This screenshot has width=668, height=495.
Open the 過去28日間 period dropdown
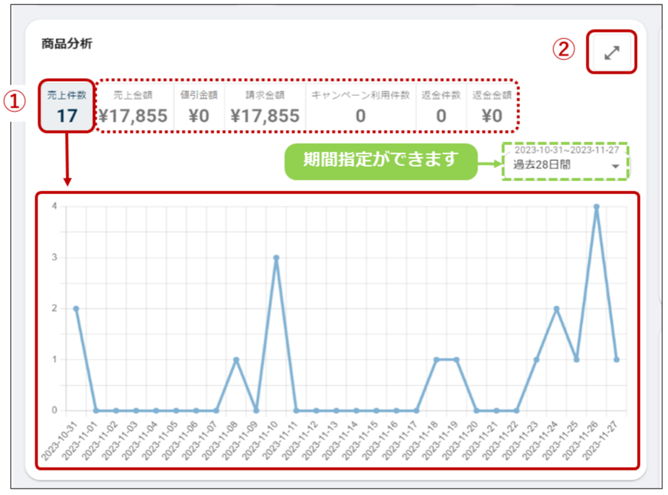pyautogui.click(x=566, y=165)
